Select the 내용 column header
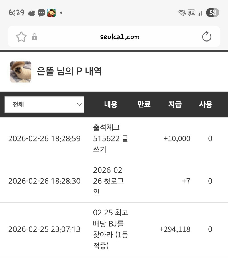 pos(111,105)
